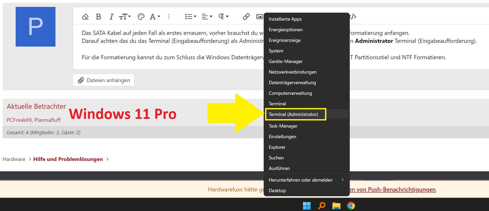Toggle the BB code view icon
Image resolution: width=489 pixels, height=211 pixels.
353,17
